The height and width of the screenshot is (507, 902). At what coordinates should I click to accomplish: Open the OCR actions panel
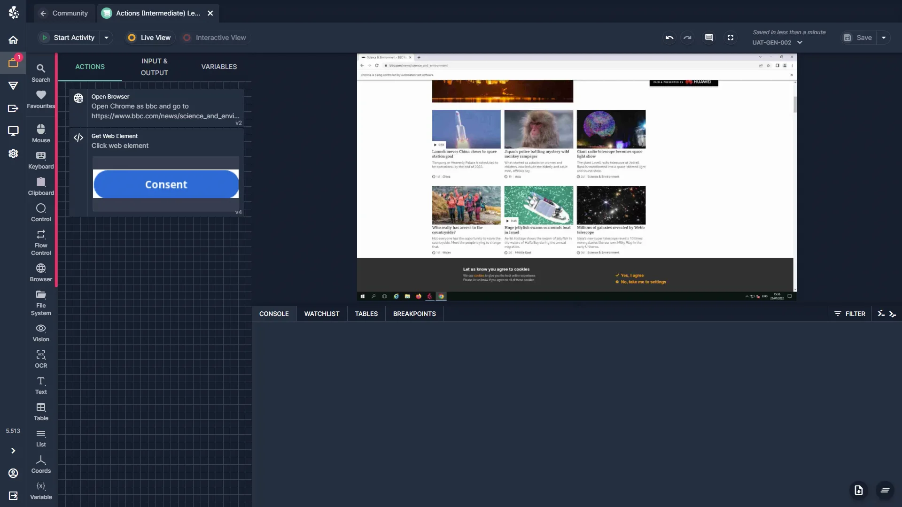pos(41,358)
